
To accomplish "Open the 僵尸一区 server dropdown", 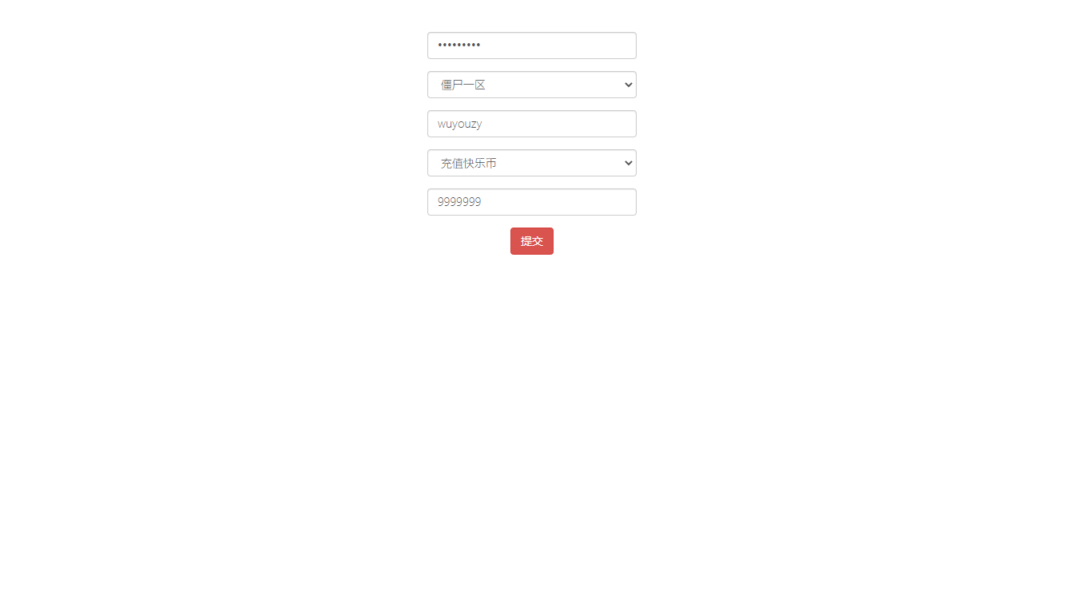I will [532, 85].
